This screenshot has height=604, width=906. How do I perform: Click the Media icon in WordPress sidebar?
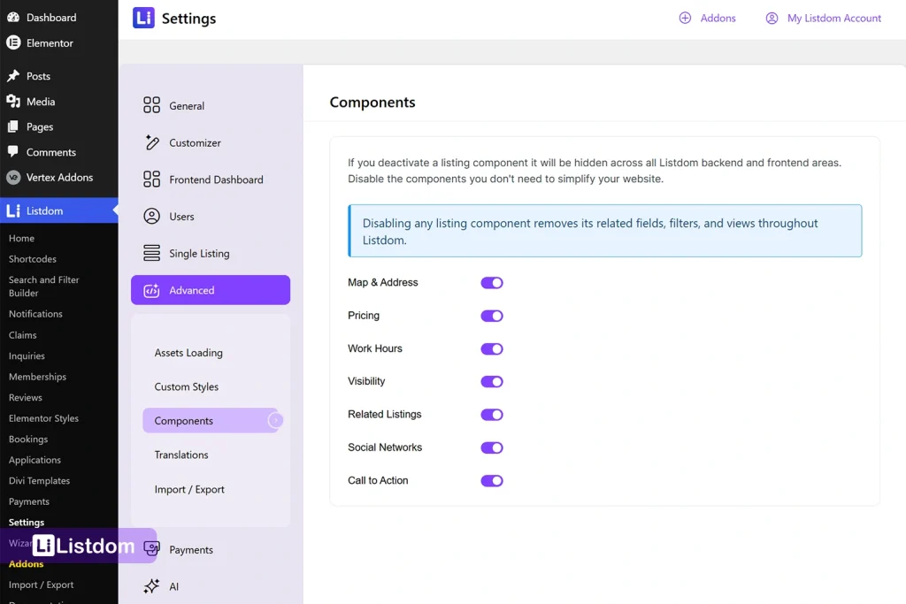[13, 101]
